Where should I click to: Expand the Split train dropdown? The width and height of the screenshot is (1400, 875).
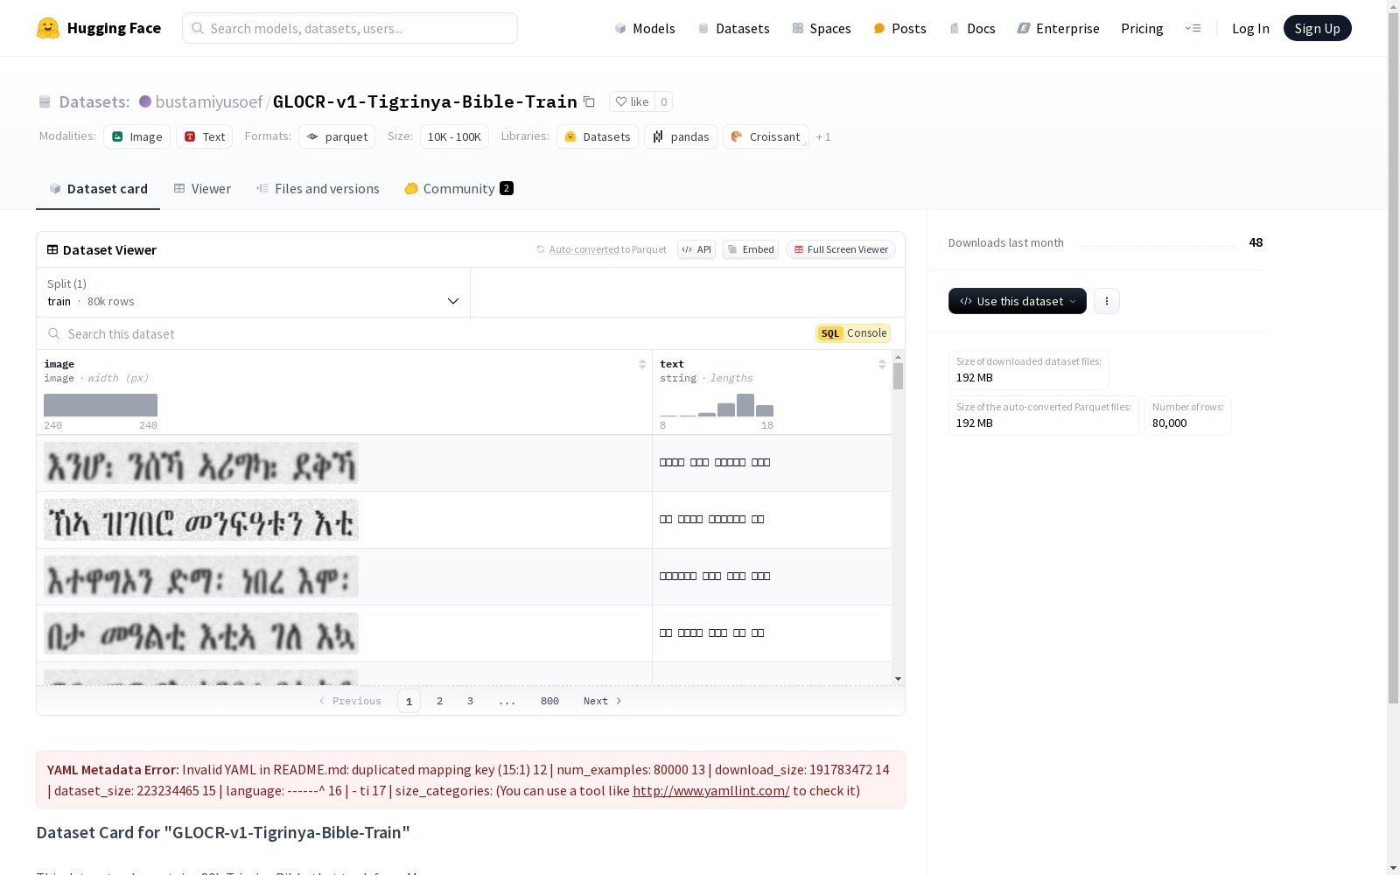tap(254, 292)
